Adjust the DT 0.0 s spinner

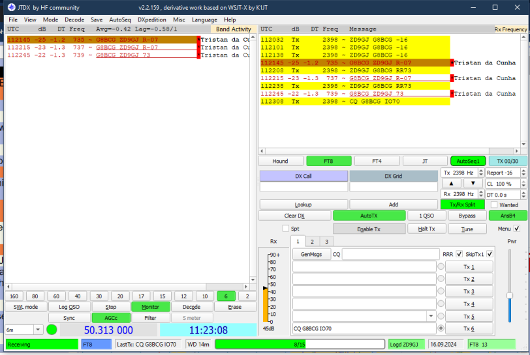(x=523, y=194)
